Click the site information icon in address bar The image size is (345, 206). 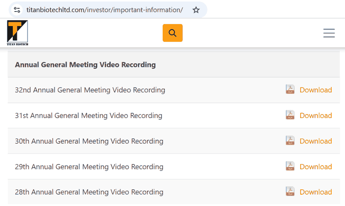(x=17, y=10)
